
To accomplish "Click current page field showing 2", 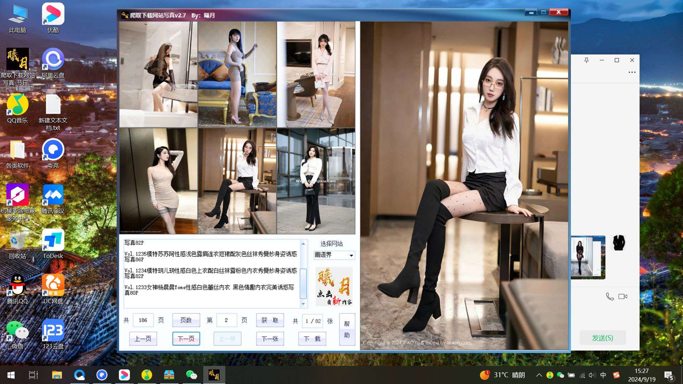I will click(226, 320).
